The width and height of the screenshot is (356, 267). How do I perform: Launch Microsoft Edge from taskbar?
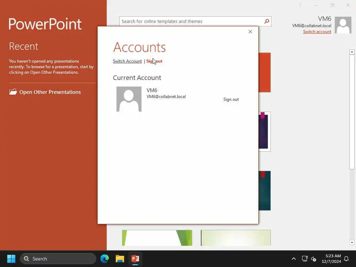click(x=105, y=259)
